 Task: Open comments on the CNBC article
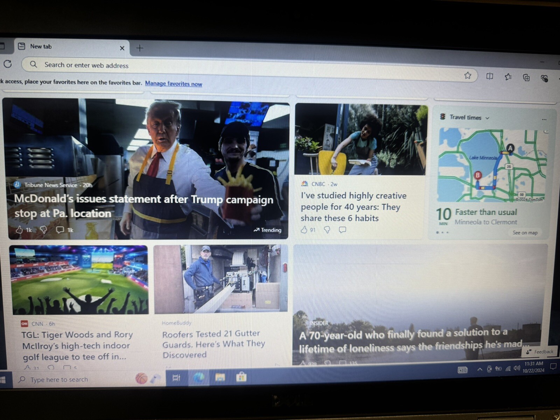pyautogui.click(x=343, y=230)
